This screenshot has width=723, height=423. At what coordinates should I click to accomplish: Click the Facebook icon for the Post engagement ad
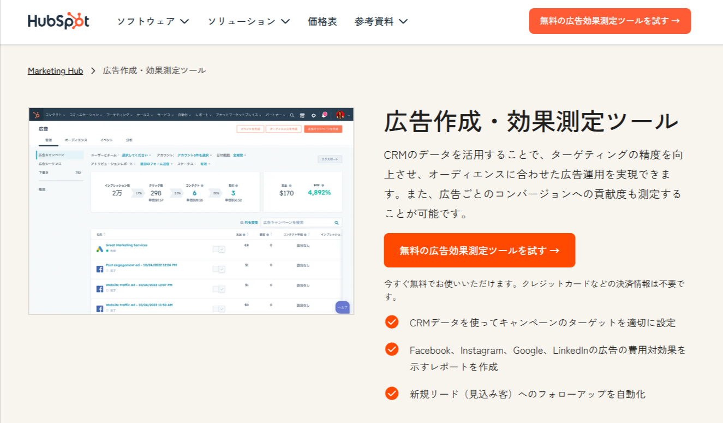[99, 269]
